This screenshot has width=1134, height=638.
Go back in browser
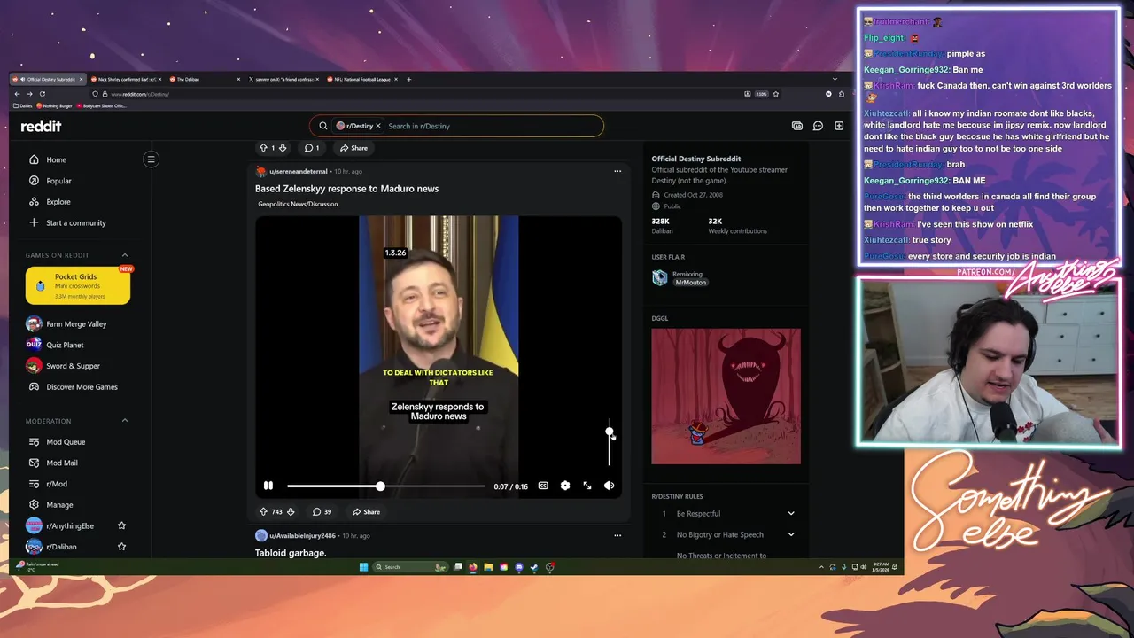pos(17,94)
